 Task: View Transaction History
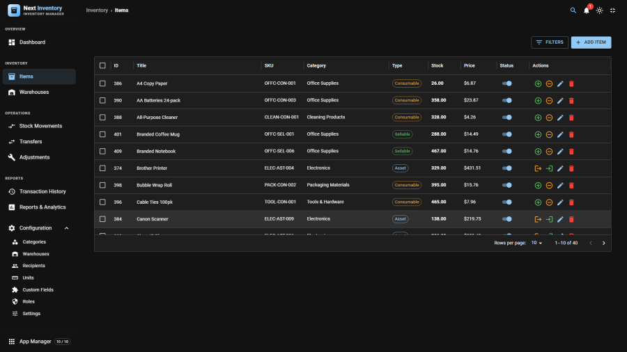click(39, 191)
